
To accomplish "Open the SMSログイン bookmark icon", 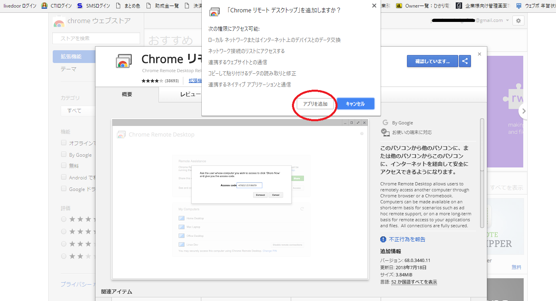I will click(80, 6).
